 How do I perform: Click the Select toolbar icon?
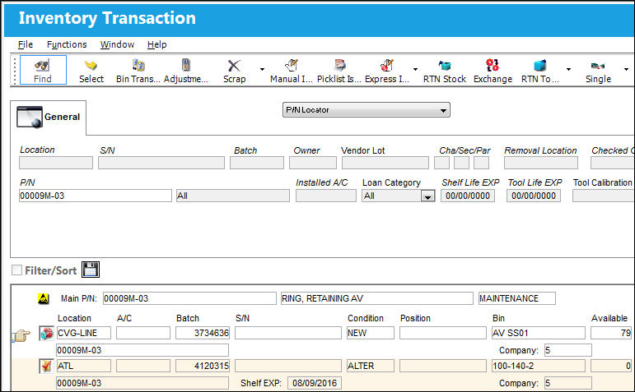click(91, 71)
